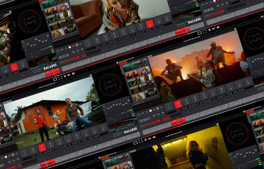Click the 4/4 time signature field in Stage window

[158, 115]
